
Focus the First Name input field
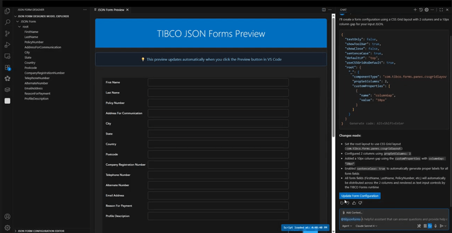pyautogui.click(x=218, y=82)
